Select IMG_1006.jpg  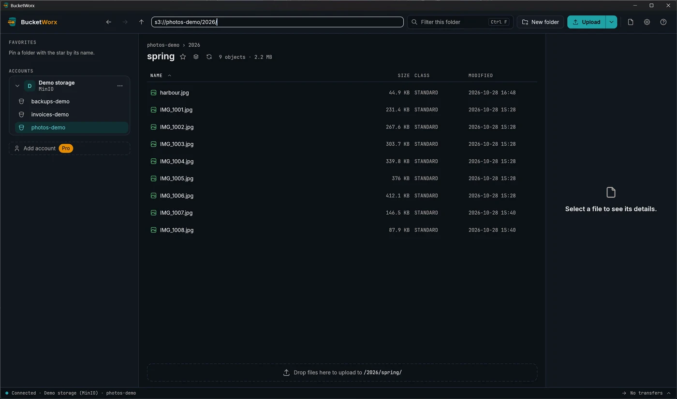[x=342, y=196]
